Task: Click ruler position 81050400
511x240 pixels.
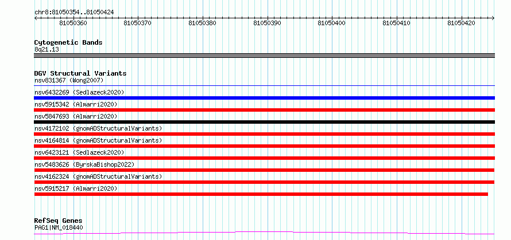Action: (332, 23)
